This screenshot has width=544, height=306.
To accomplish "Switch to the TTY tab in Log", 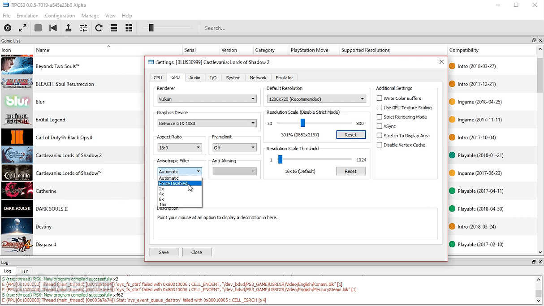I will coord(24,271).
